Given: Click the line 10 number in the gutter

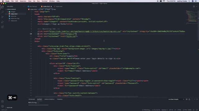Looking at the screenshot, I should [x=31, y=34].
